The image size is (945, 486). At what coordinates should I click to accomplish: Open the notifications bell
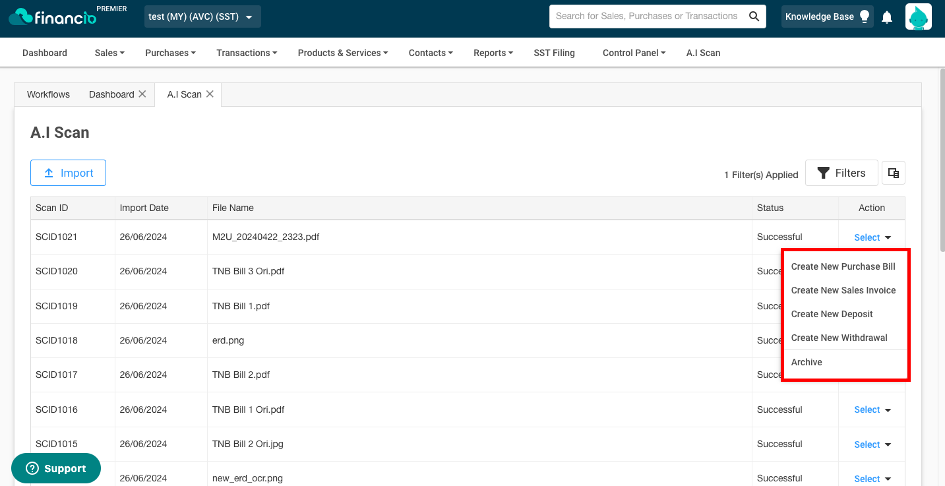(887, 17)
